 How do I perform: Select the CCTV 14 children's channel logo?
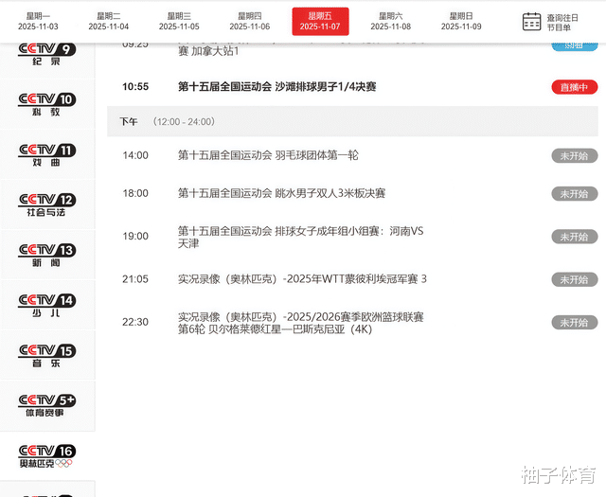(x=46, y=306)
